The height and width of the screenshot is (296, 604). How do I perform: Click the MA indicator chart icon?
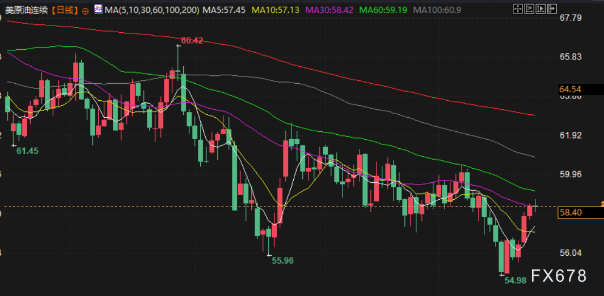point(98,10)
